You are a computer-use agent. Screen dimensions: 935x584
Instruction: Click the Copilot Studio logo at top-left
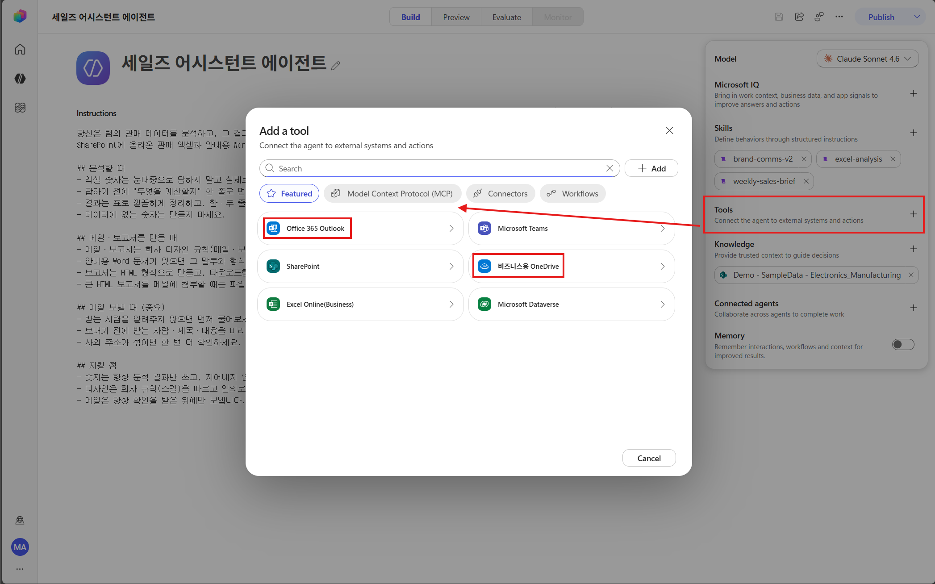point(20,17)
